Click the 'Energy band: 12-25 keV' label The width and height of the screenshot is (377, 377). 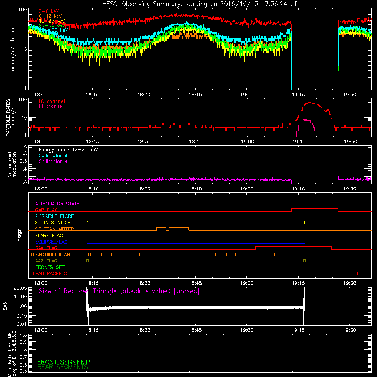[68, 150]
